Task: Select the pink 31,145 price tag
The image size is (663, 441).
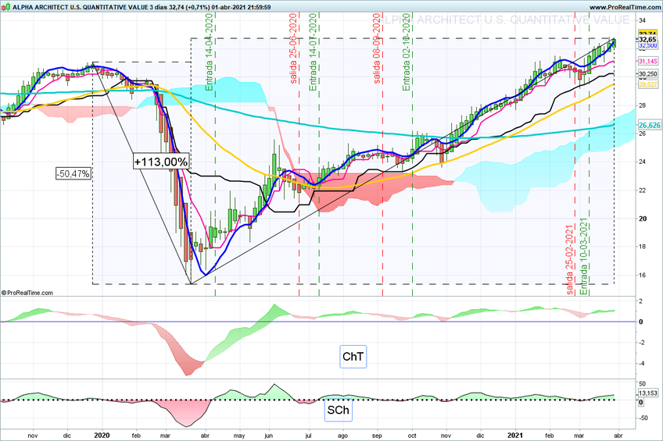Action: tap(647, 62)
